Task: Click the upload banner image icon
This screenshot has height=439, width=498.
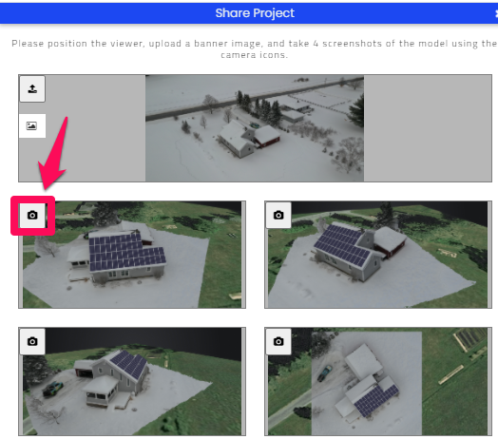Action: [x=32, y=89]
